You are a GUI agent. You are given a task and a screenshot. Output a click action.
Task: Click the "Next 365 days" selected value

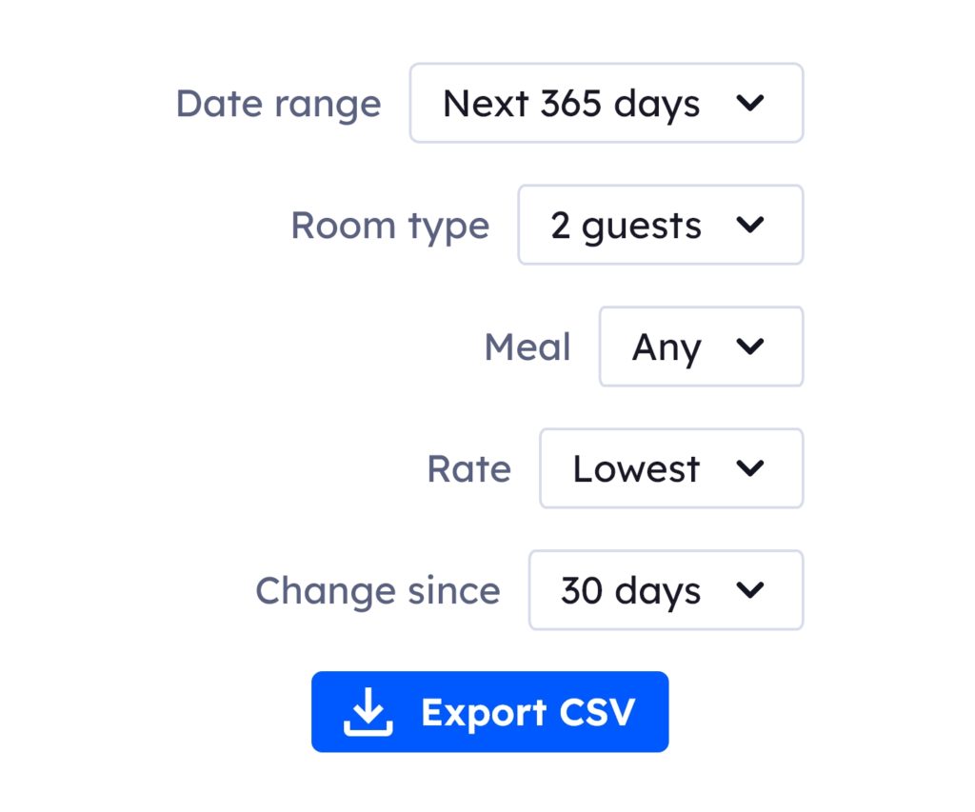click(571, 104)
